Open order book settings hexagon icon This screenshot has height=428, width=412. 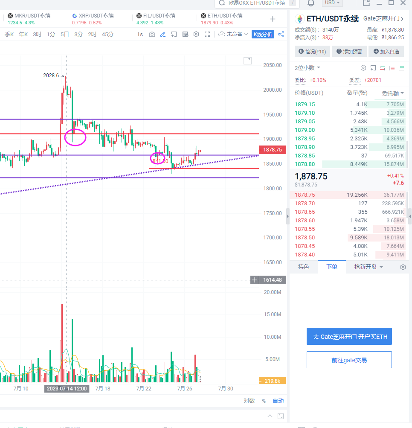pyautogui.click(x=363, y=68)
